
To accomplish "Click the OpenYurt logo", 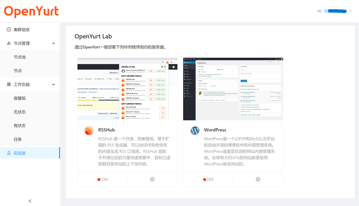I will 31,12.
